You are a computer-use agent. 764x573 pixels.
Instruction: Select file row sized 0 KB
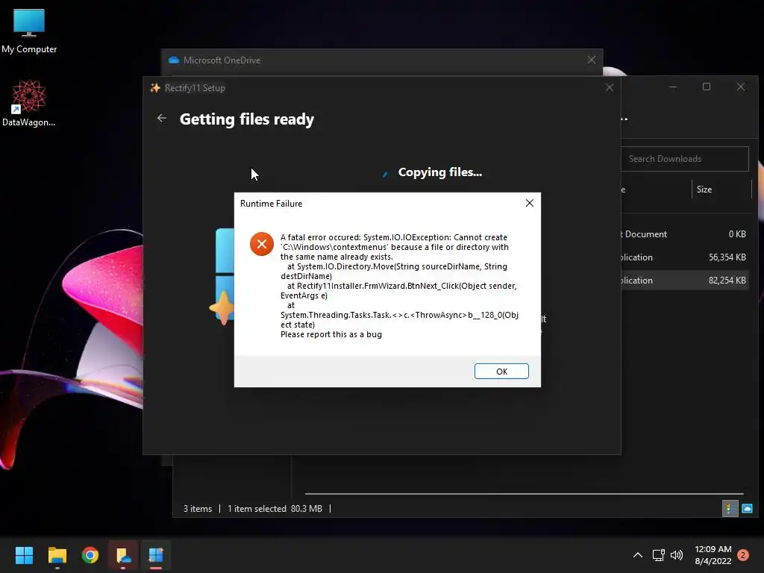tap(685, 234)
